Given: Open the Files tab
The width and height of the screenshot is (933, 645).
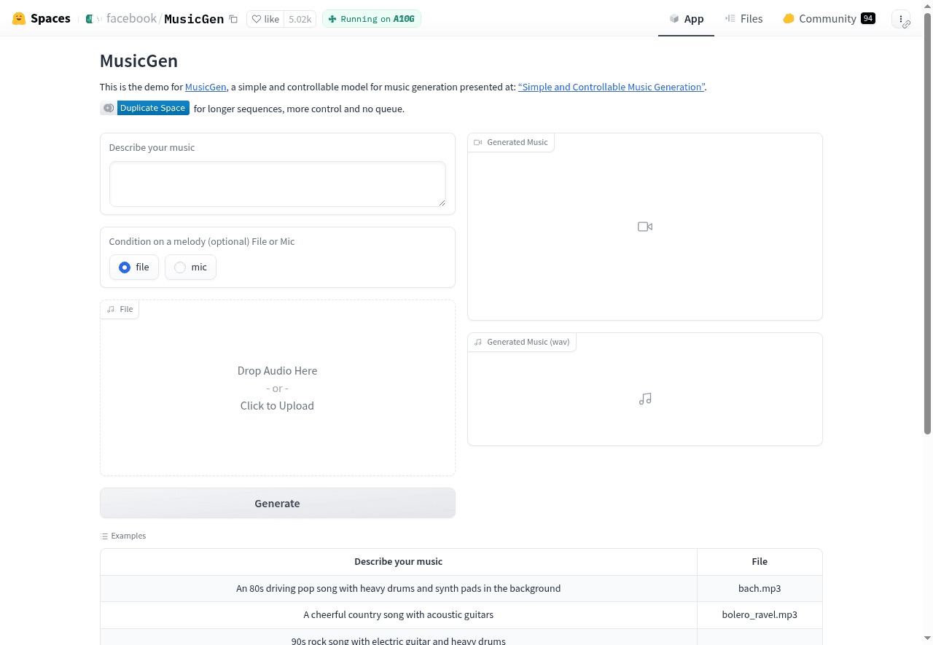Looking at the screenshot, I should (x=743, y=19).
